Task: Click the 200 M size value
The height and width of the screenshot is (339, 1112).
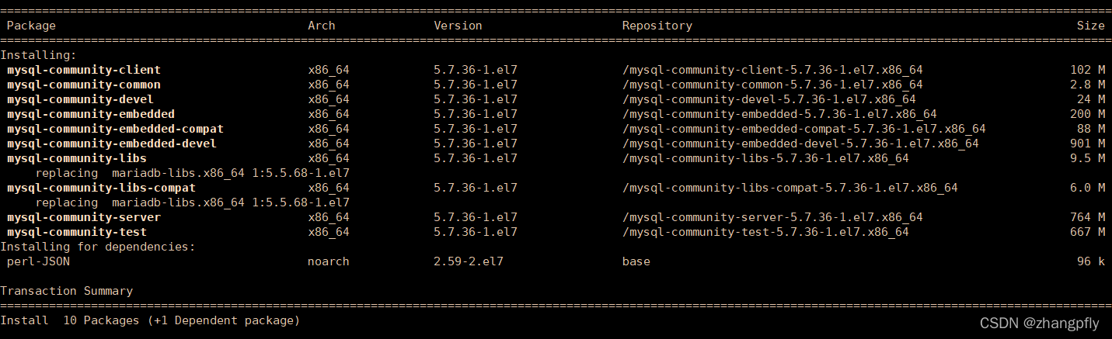Action: tap(1087, 114)
